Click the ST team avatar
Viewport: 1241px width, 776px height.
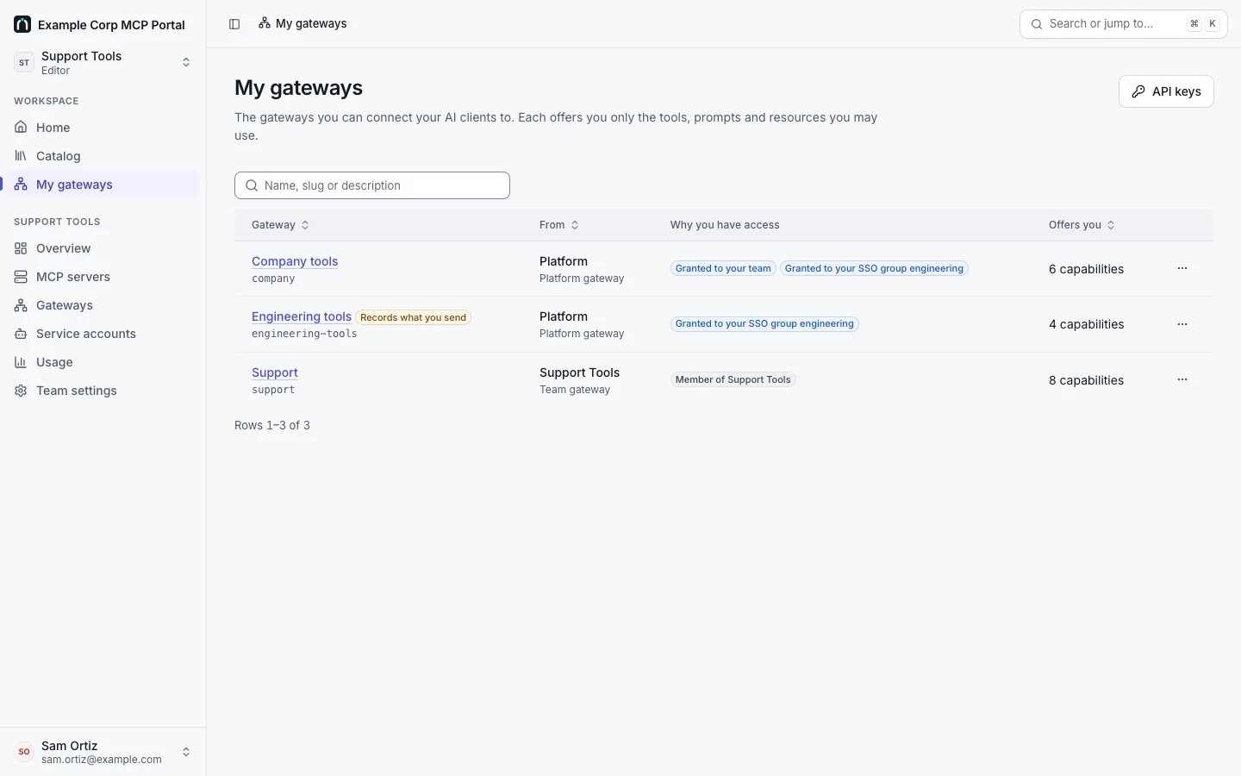coord(24,62)
